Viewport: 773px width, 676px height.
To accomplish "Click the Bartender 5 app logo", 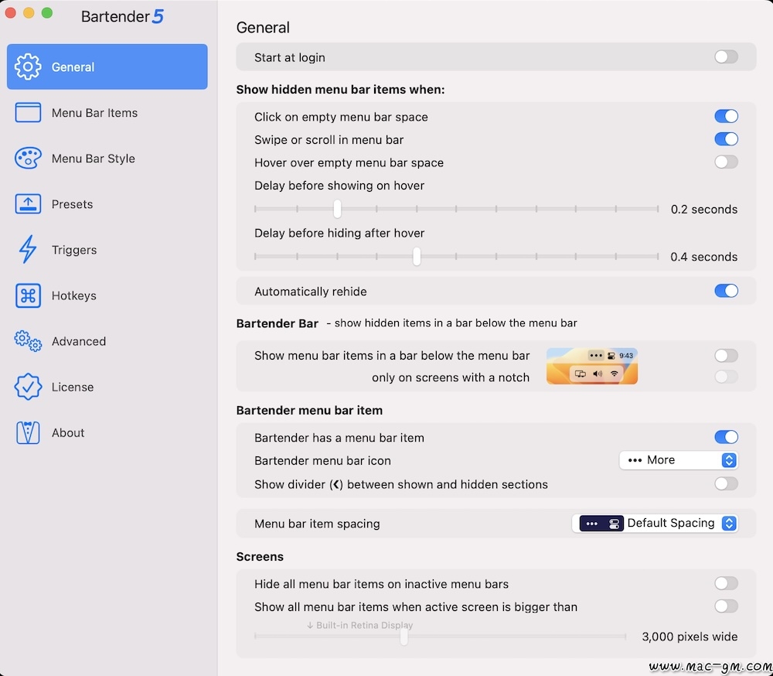I will (x=122, y=16).
